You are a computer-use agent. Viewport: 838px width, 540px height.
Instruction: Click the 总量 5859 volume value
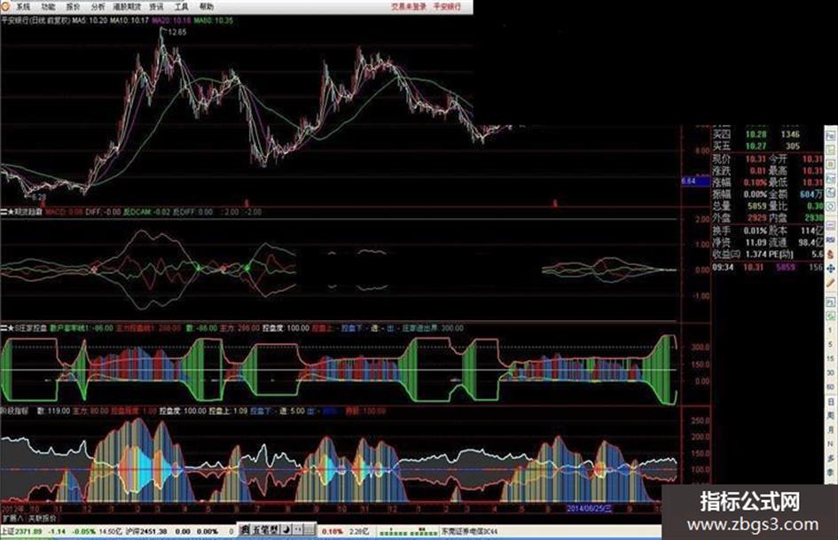756,206
